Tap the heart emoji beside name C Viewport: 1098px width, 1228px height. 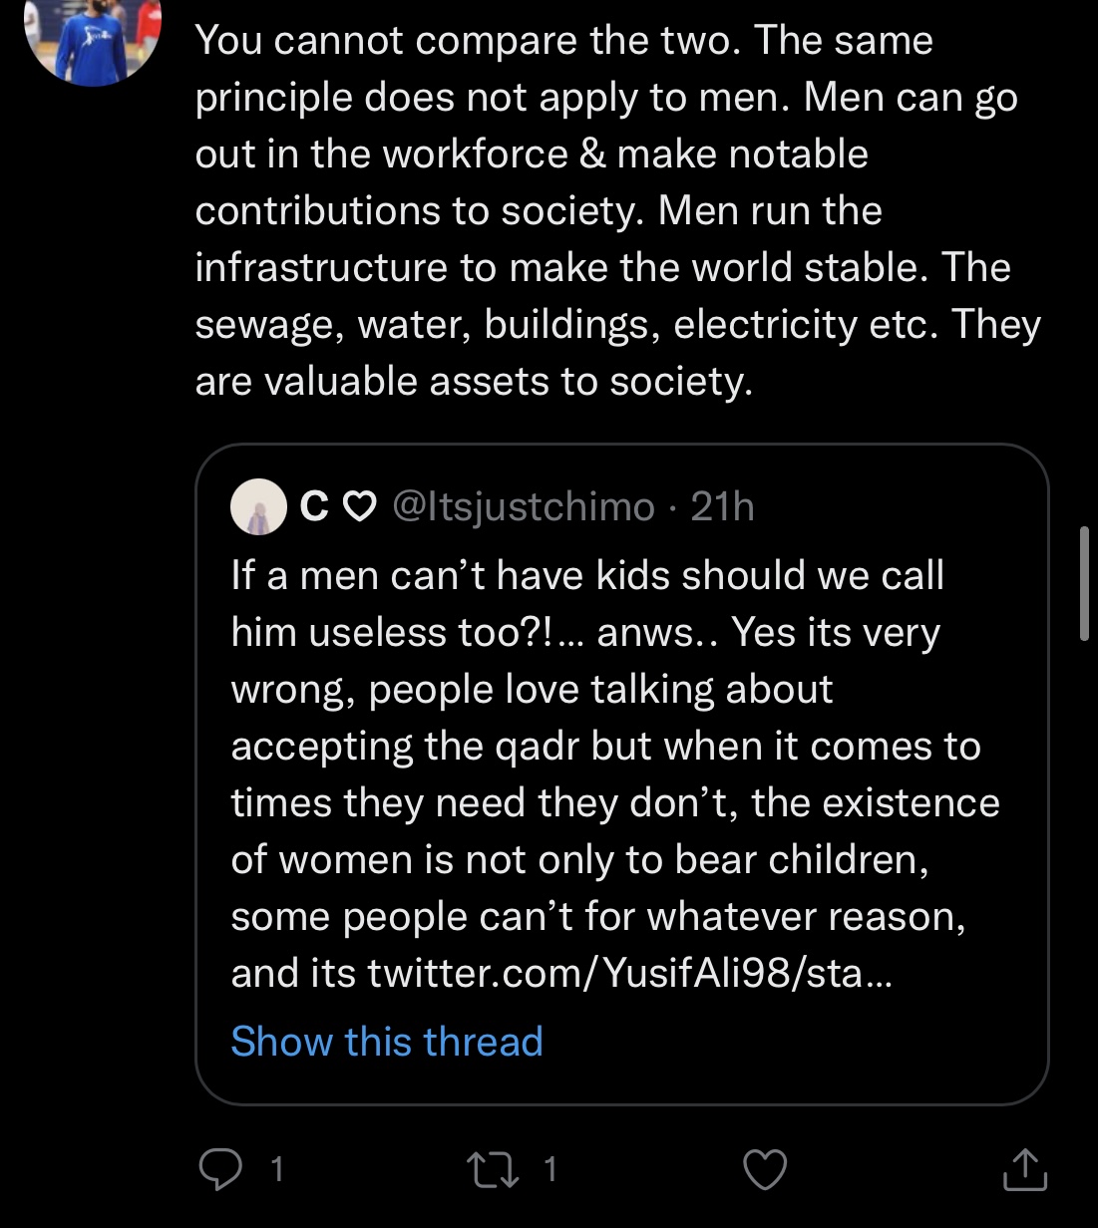tap(359, 507)
